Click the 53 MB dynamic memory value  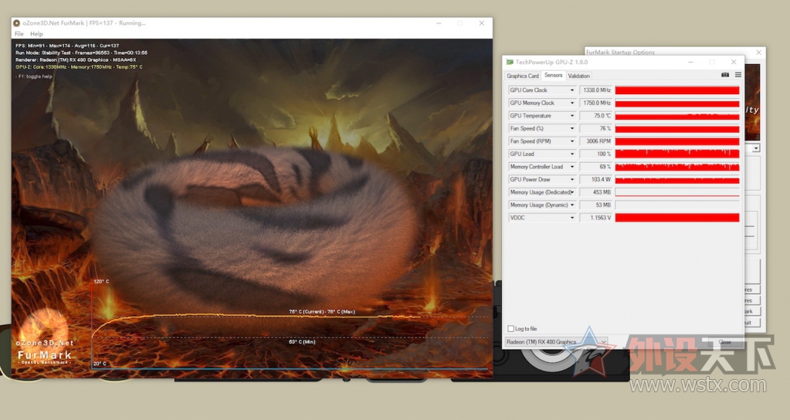click(596, 205)
